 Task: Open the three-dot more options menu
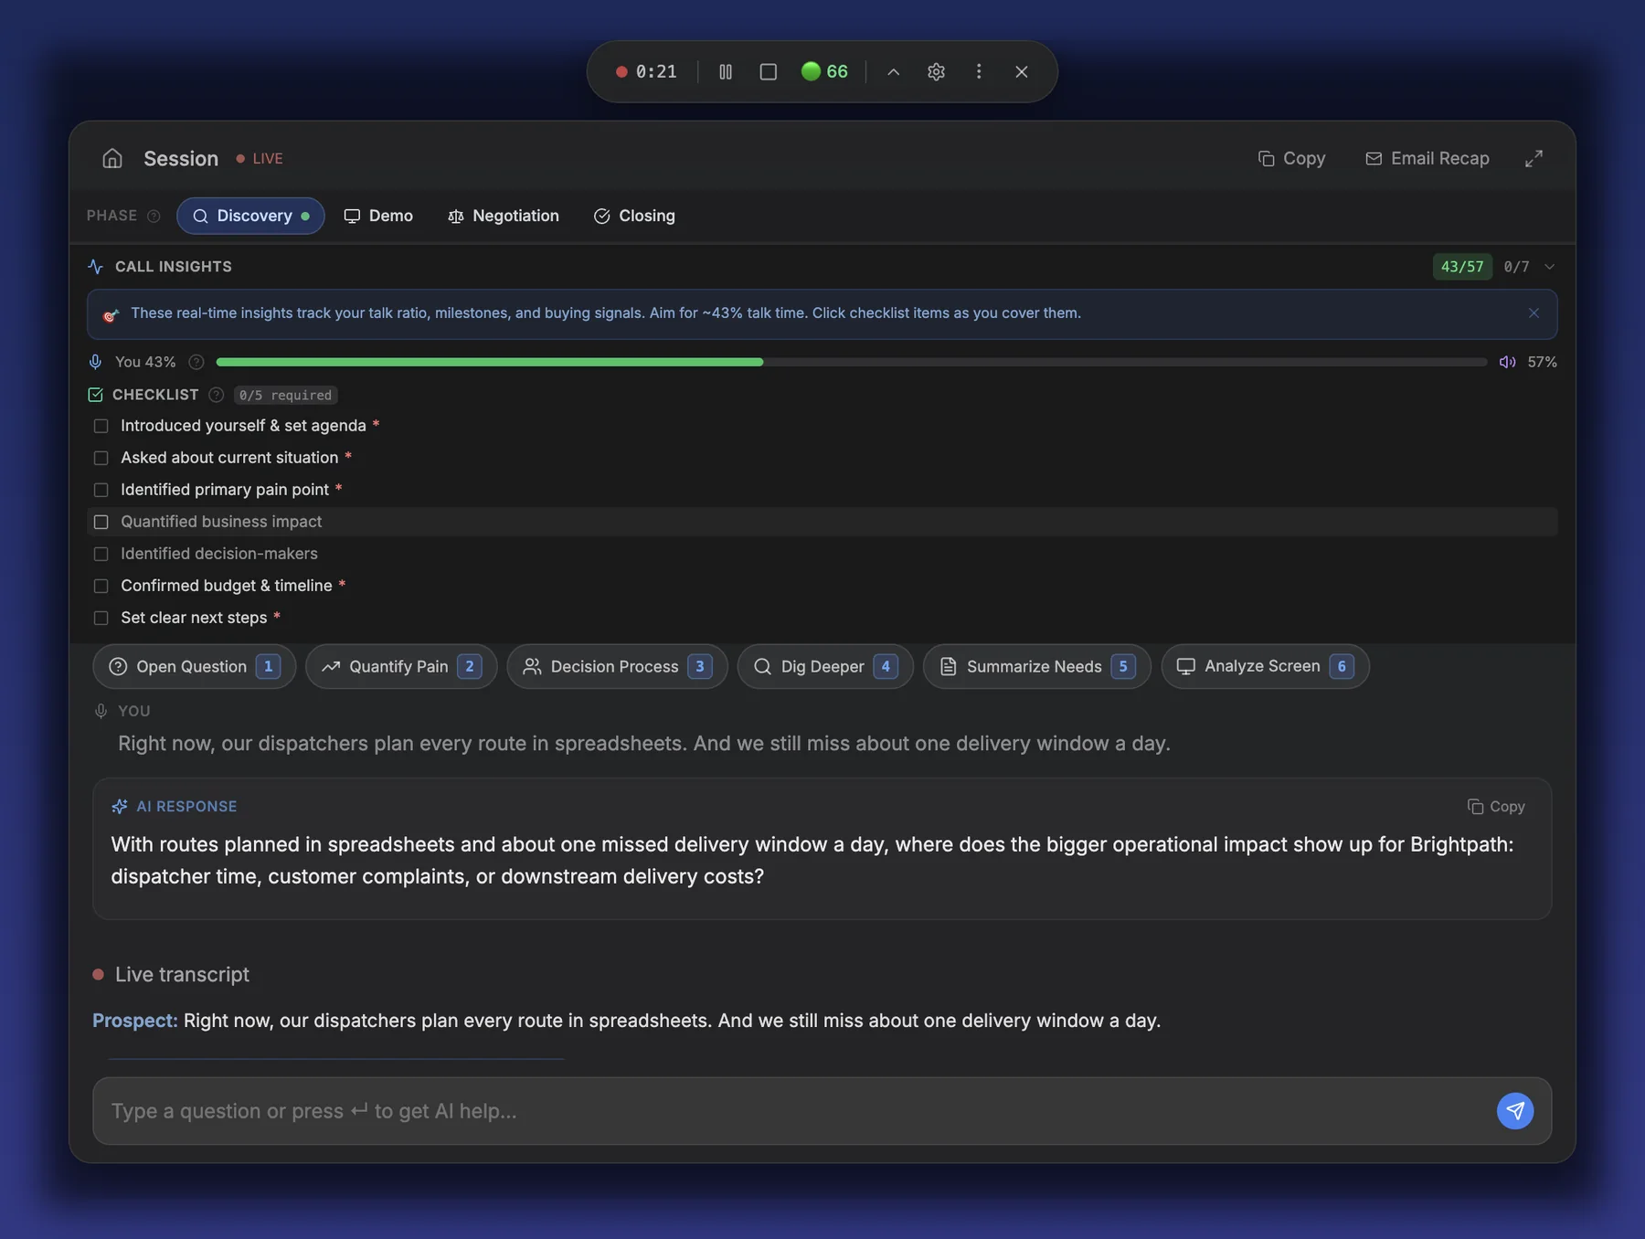979,71
